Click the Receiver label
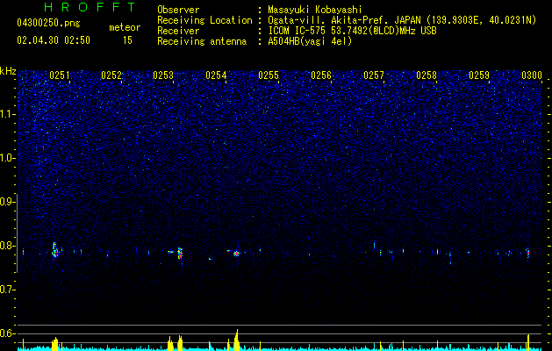This screenshot has width=552, height=351. (x=178, y=31)
